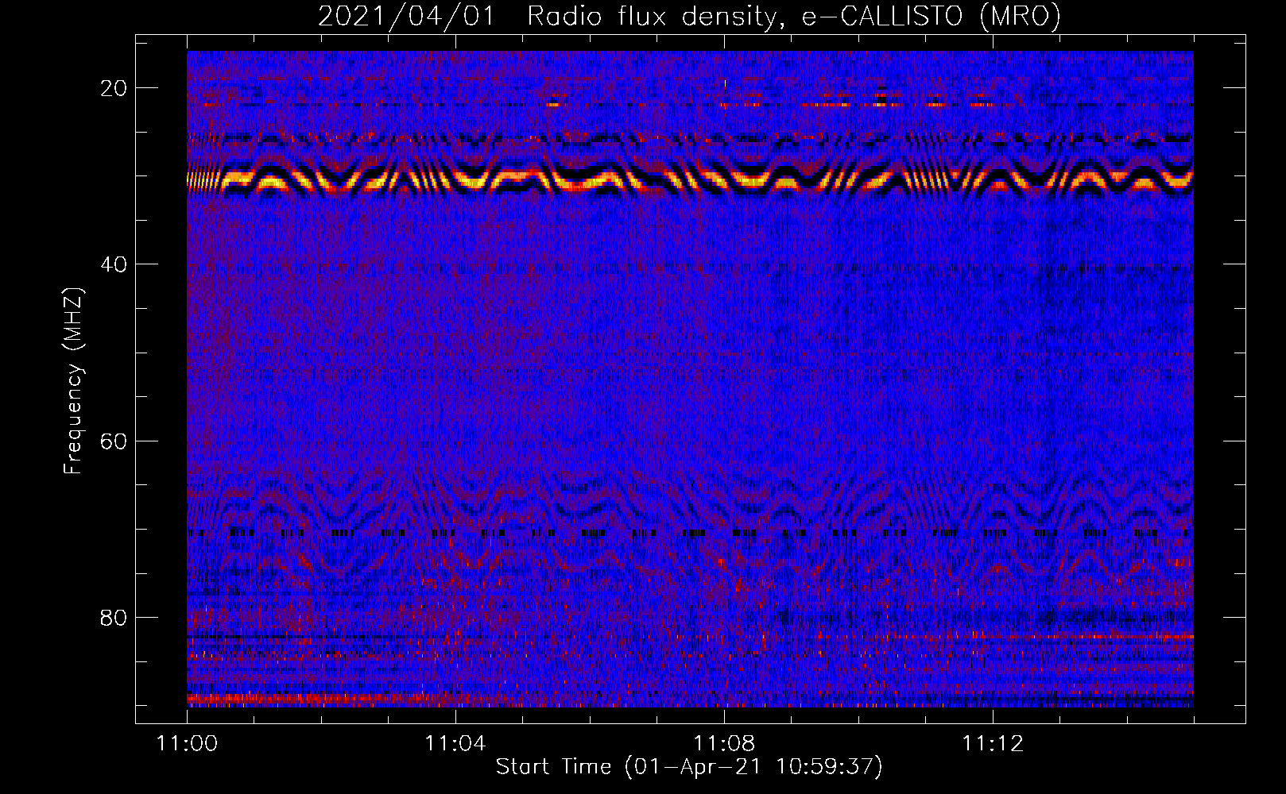Click the 11:00 time tick label

click(187, 744)
